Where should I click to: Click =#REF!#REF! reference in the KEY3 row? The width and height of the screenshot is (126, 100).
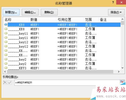pyautogui.click(x=67, y=68)
